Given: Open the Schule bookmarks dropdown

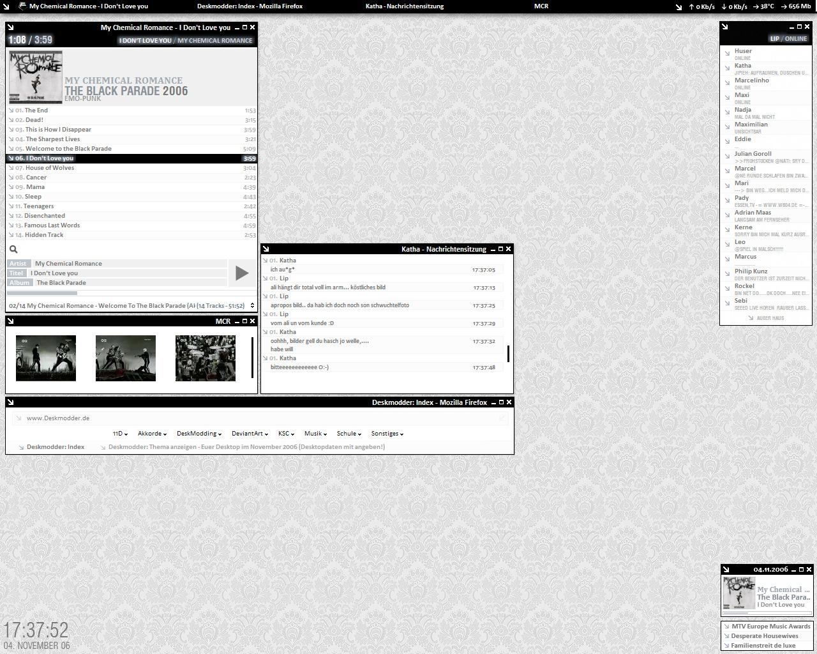Looking at the screenshot, I should [349, 434].
